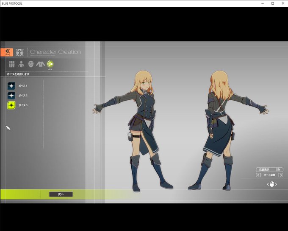Open the group presets tab icon
This screenshot has width=288, height=231.
point(12,64)
